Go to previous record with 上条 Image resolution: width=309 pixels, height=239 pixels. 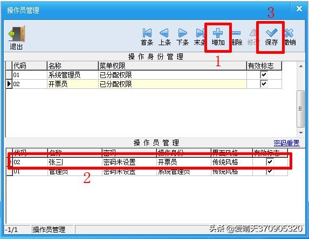[x=164, y=37]
